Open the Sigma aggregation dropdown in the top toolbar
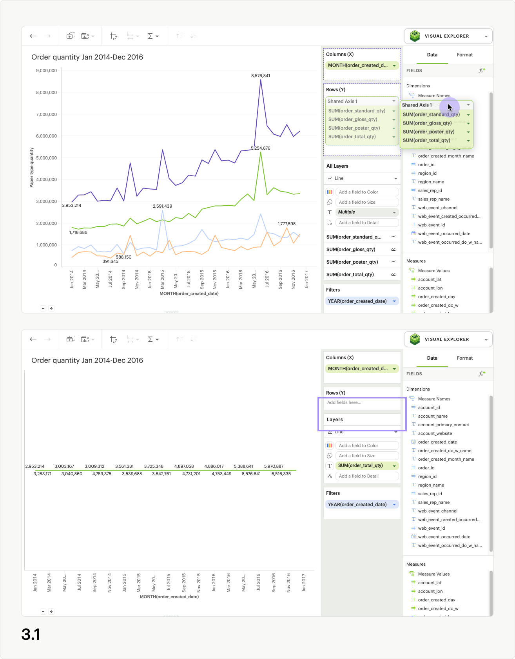The height and width of the screenshot is (659, 515). [153, 36]
